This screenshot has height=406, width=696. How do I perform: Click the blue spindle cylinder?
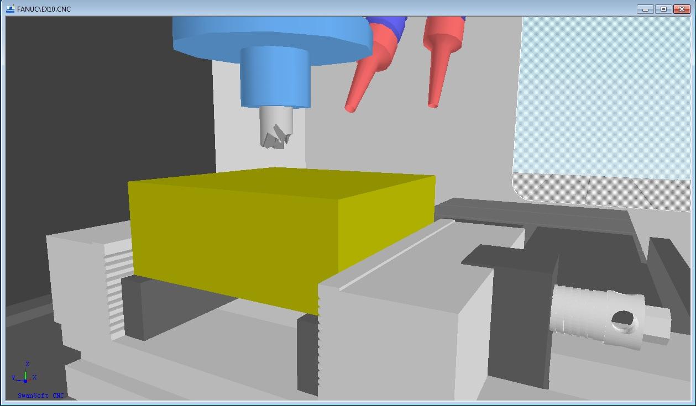(274, 77)
